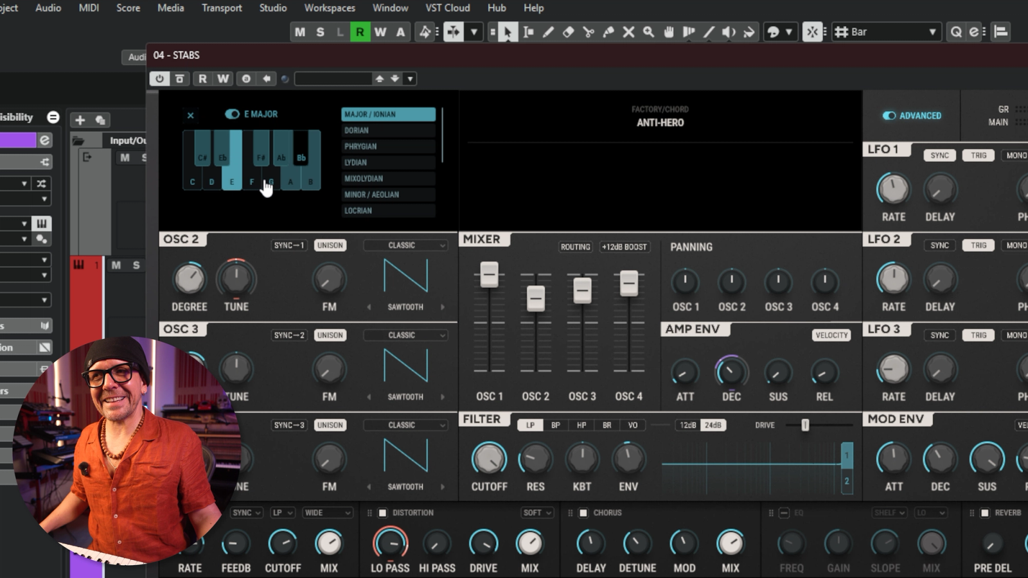
Task: Click the Add Track plus icon
Action: coord(80,120)
